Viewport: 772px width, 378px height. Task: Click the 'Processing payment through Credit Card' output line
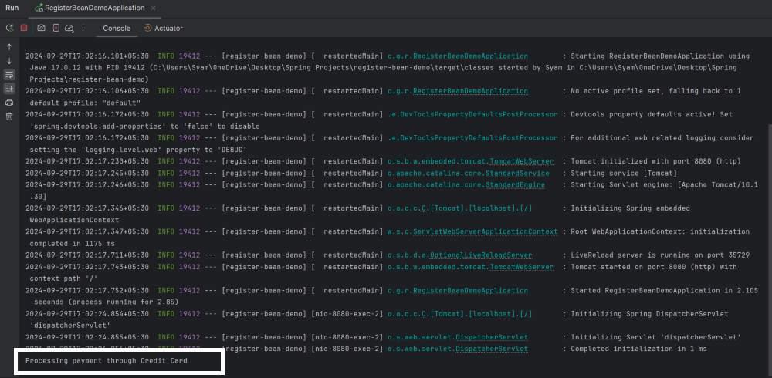[107, 361]
